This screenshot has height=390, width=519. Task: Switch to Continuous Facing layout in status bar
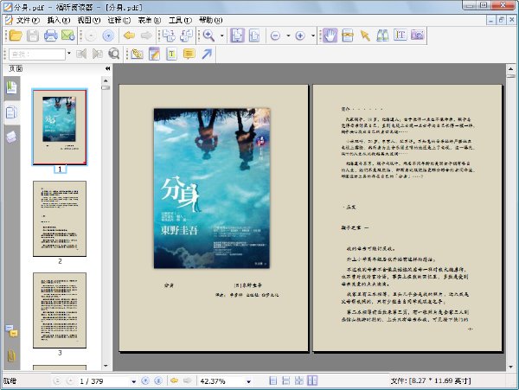coord(299,380)
